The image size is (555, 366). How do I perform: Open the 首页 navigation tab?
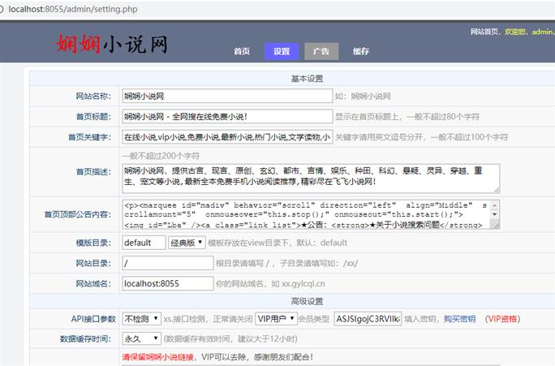[x=242, y=51]
